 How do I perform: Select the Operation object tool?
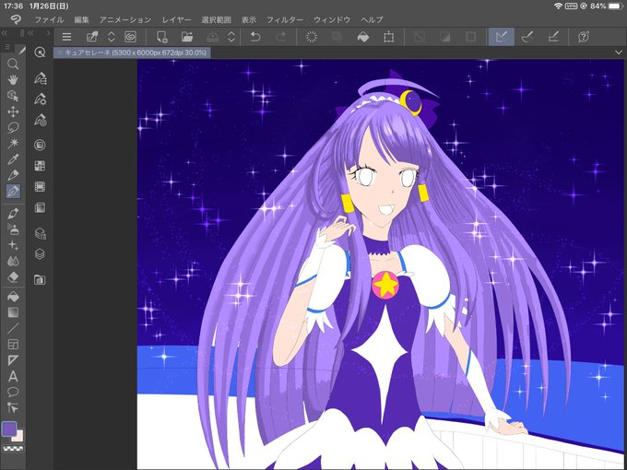pyautogui.click(x=13, y=96)
